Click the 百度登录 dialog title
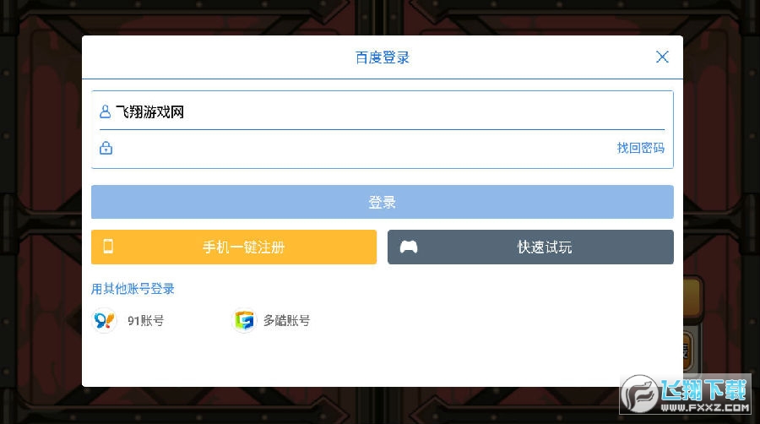 coord(382,57)
